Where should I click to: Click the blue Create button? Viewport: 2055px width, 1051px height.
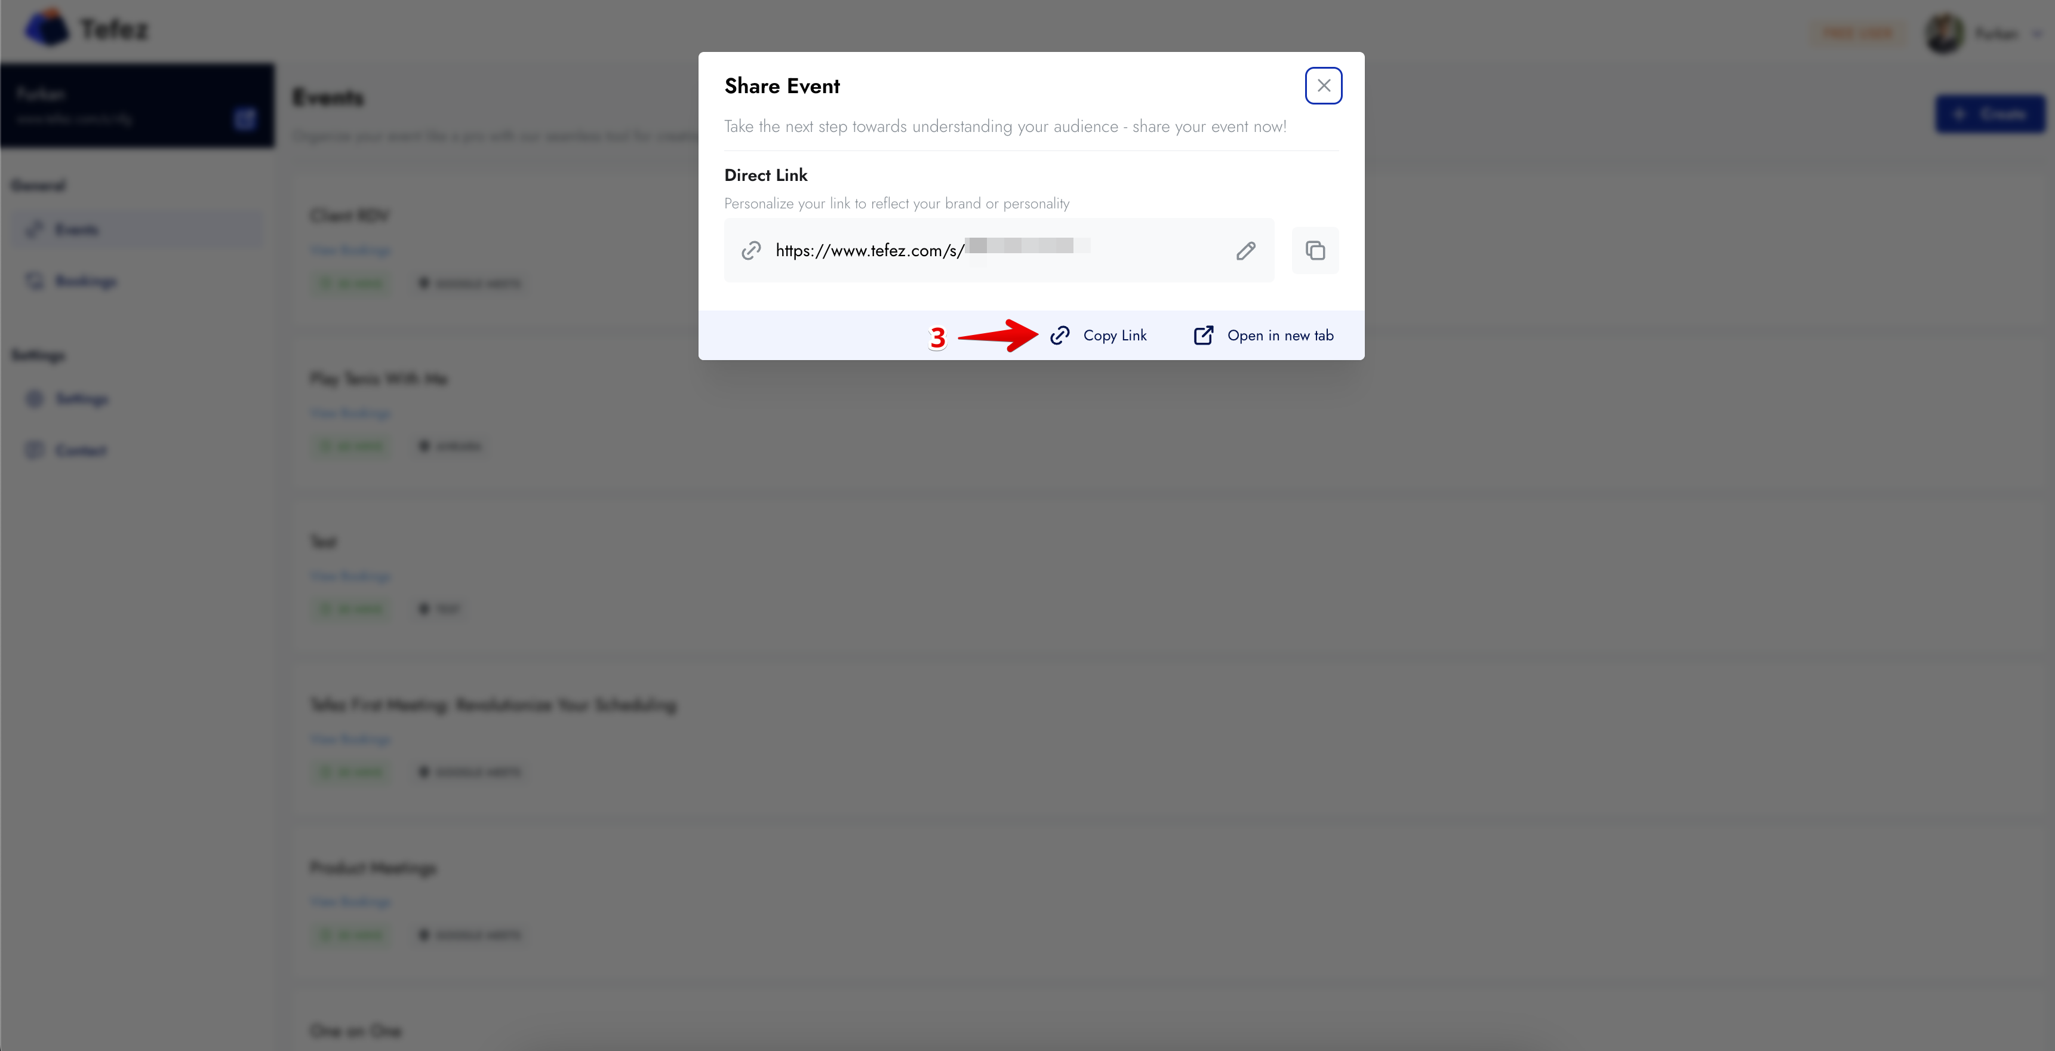(1989, 114)
